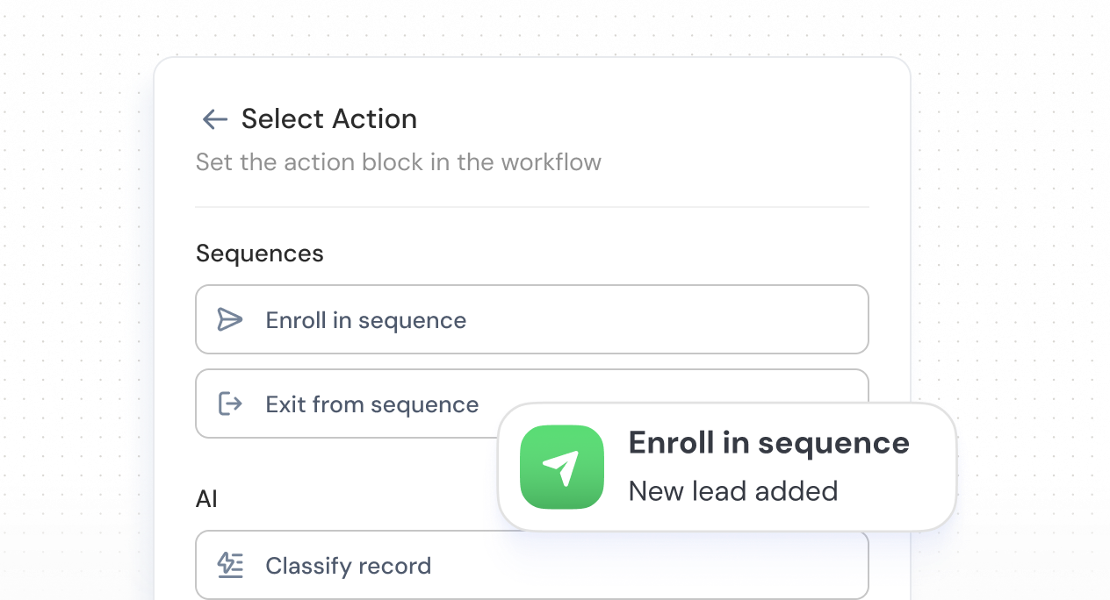Go back using the left arrow icon
Image resolution: width=1110 pixels, height=600 pixels.
coord(214,119)
